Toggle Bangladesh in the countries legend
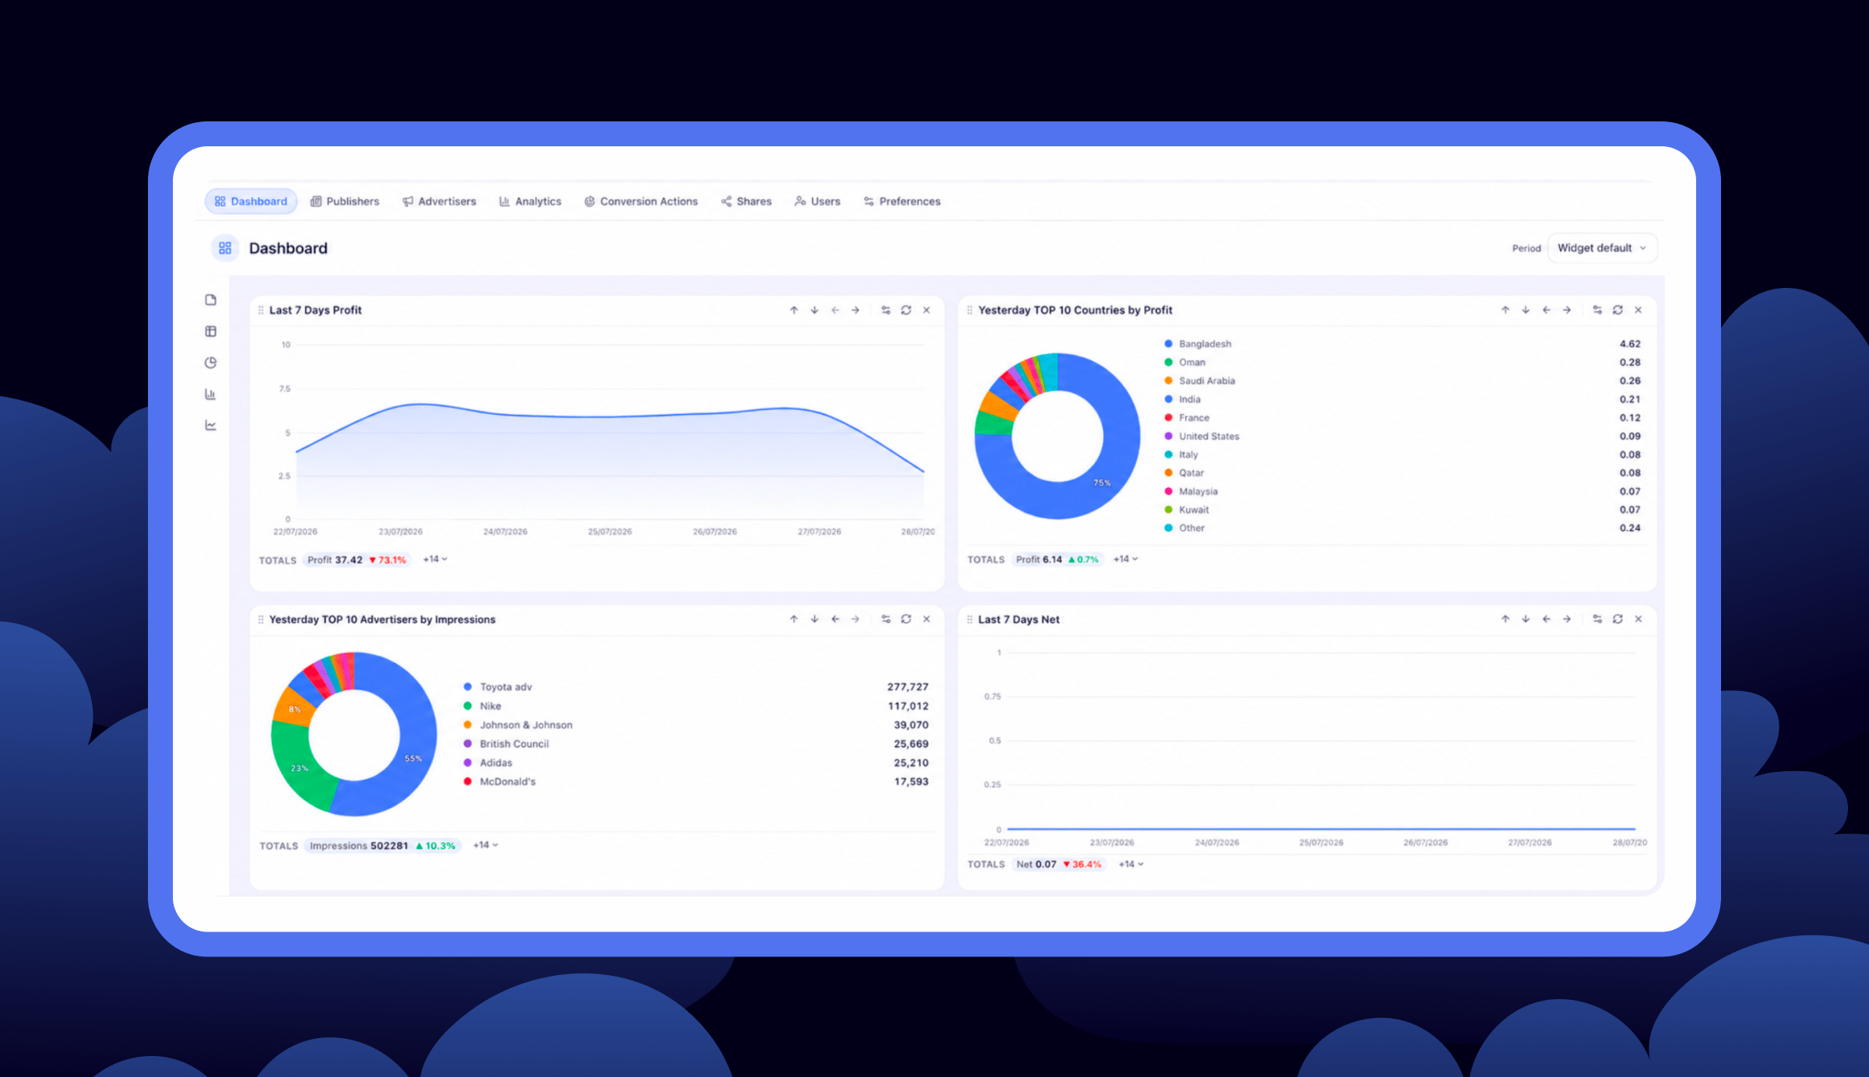The height and width of the screenshot is (1077, 1869). click(x=1198, y=344)
